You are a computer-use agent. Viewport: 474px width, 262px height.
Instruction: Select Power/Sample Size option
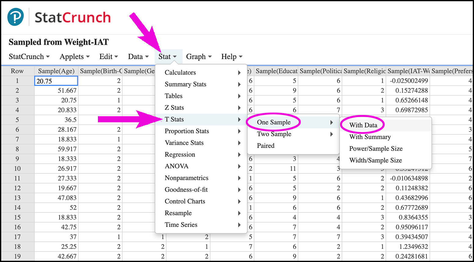(386, 149)
